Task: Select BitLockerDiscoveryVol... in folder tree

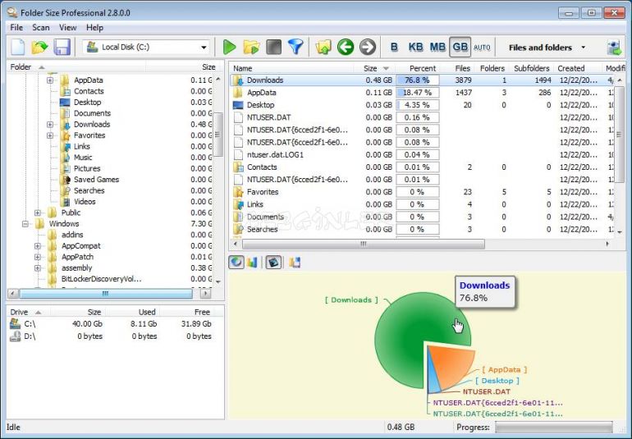Action: 101,279
